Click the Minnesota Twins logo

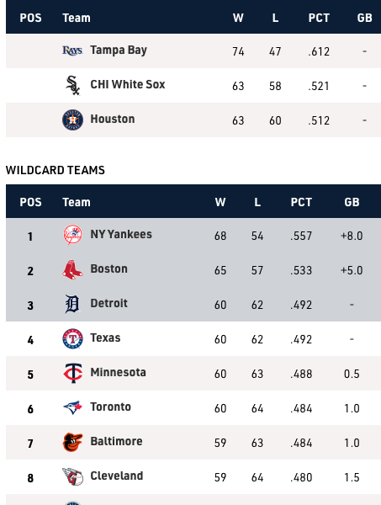point(72,373)
